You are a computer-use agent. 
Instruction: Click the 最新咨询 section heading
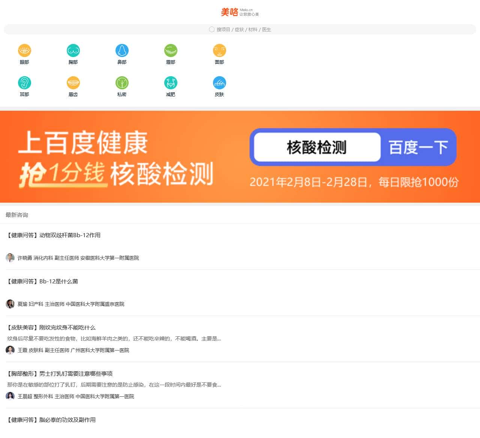click(x=17, y=215)
